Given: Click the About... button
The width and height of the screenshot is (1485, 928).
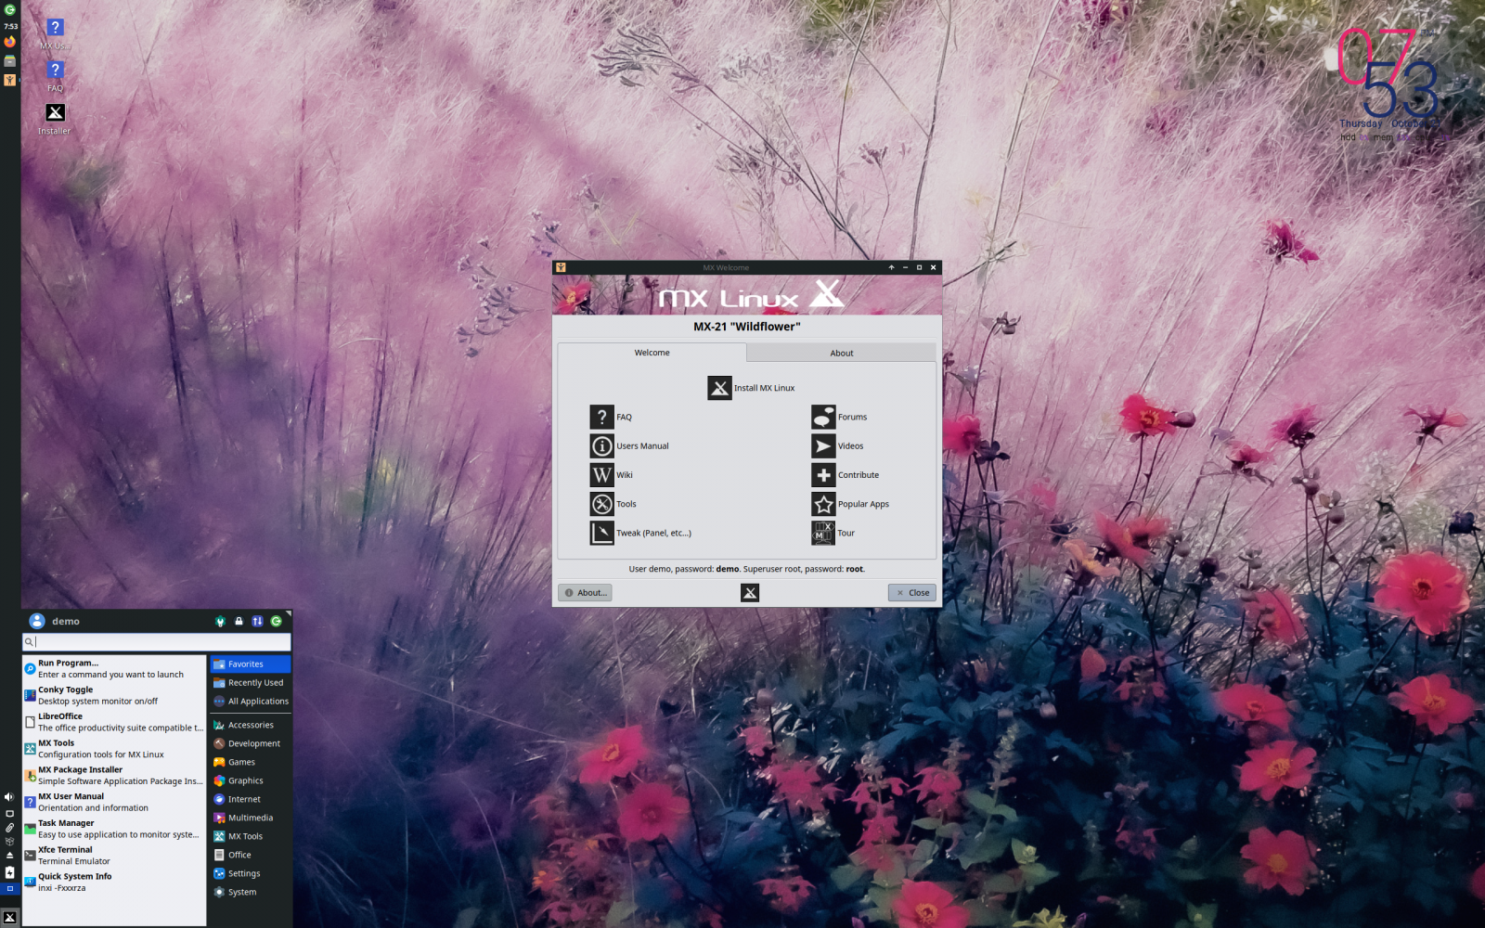Looking at the screenshot, I should pyautogui.click(x=585, y=592).
